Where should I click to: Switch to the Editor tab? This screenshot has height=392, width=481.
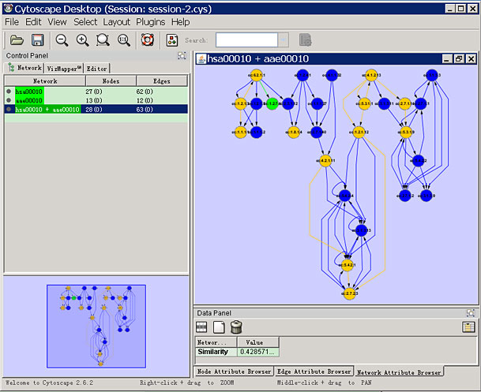(x=97, y=69)
